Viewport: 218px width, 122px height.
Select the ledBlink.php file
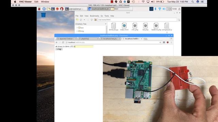click(x=156, y=27)
